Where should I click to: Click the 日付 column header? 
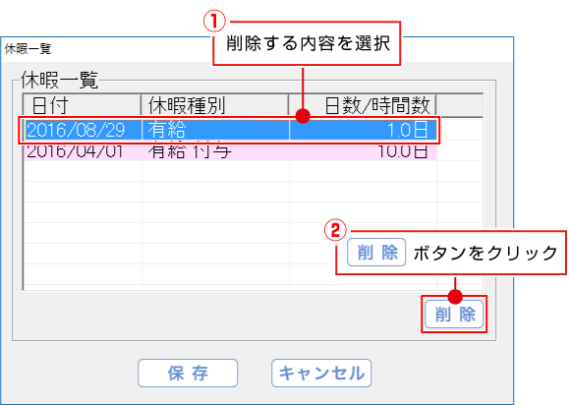point(83,105)
